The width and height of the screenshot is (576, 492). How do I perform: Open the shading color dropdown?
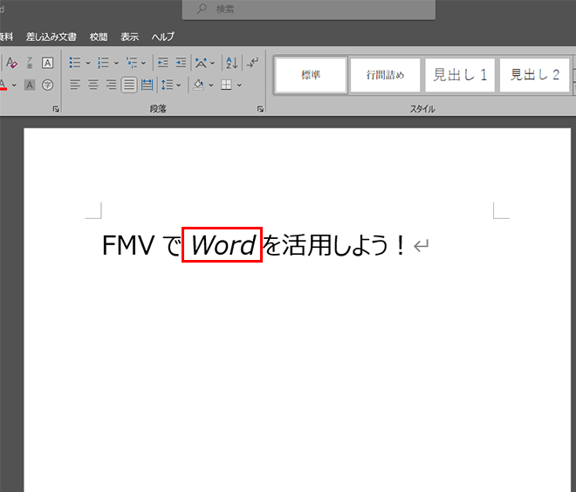tap(211, 85)
